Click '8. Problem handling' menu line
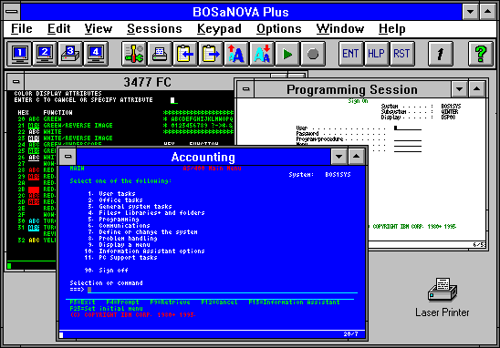500x348 pixels. [122, 238]
